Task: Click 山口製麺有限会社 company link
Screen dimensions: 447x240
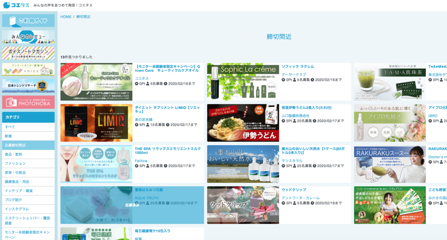Action: point(295,116)
